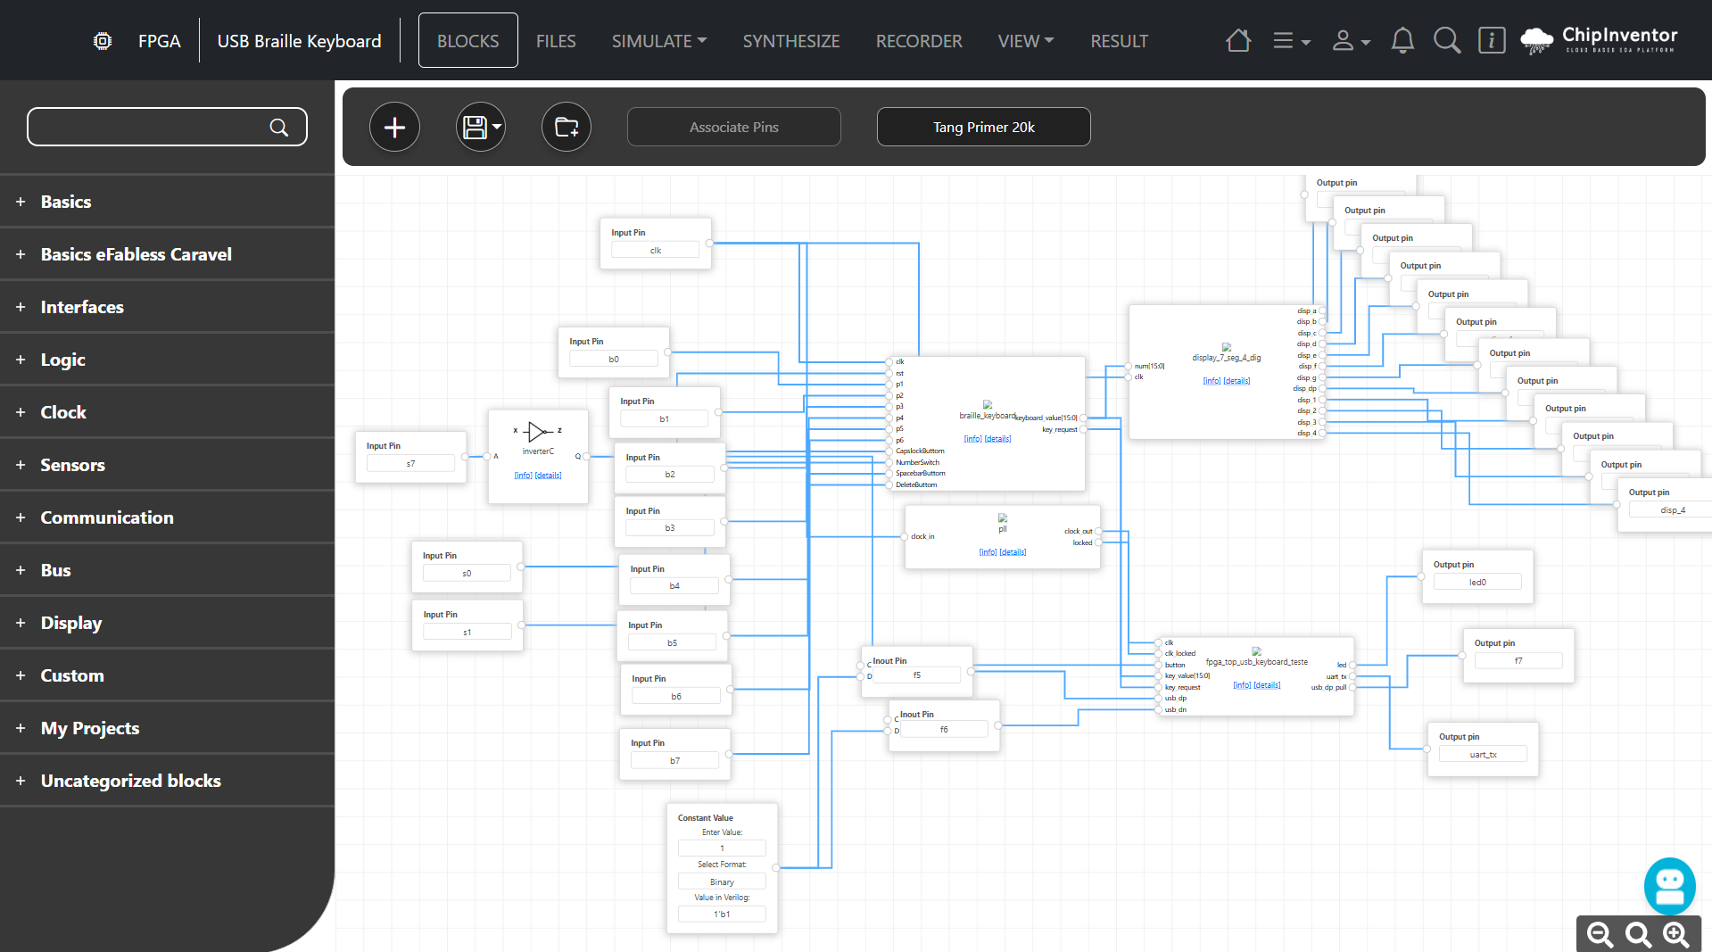Click the magnifier search icon in header
The image size is (1712, 952).
point(1446,41)
